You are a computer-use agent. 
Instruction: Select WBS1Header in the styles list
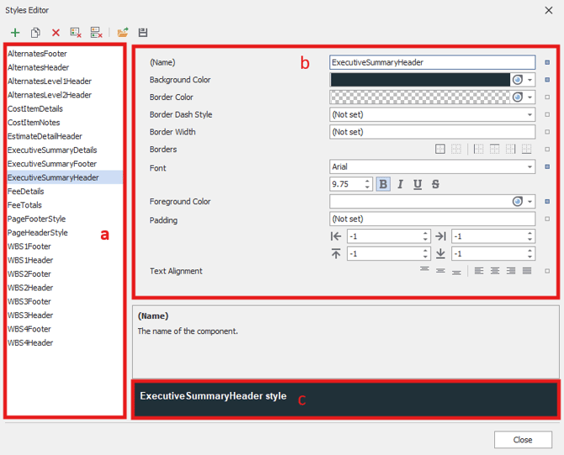[x=30, y=261]
